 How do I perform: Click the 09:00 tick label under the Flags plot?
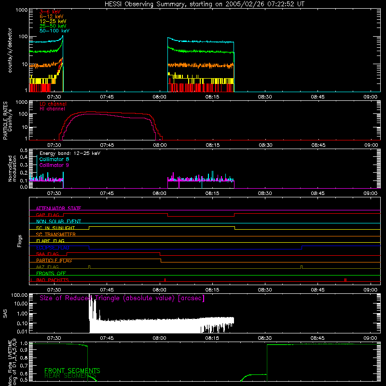[x=370, y=290]
